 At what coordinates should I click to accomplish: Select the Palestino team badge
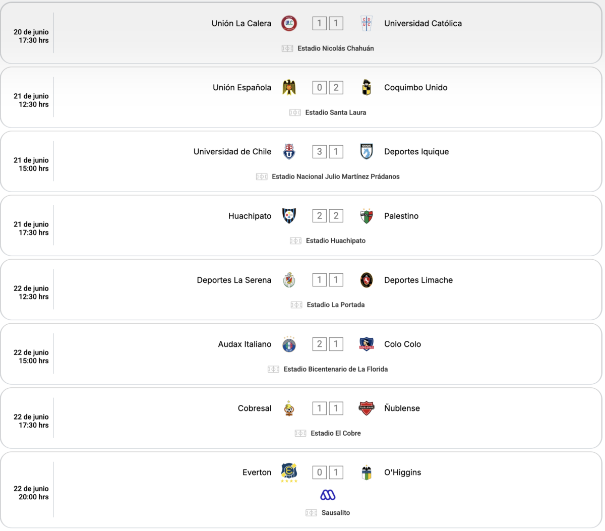point(367,216)
